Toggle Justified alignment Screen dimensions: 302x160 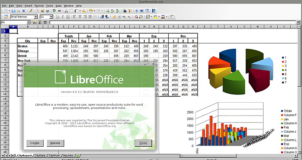tap(90, 17)
